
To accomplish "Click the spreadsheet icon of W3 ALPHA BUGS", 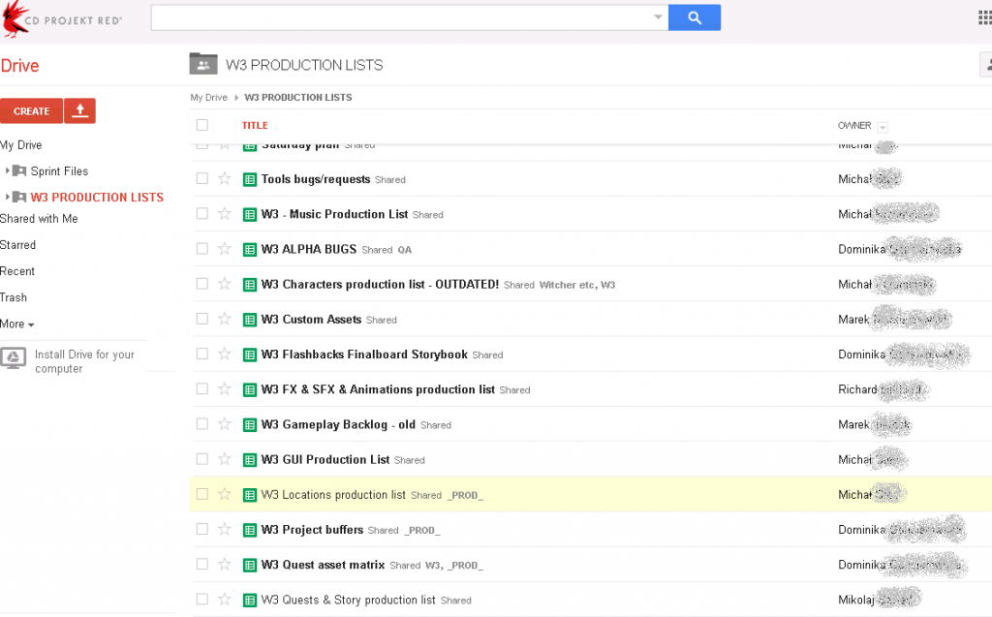I will point(250,249).
